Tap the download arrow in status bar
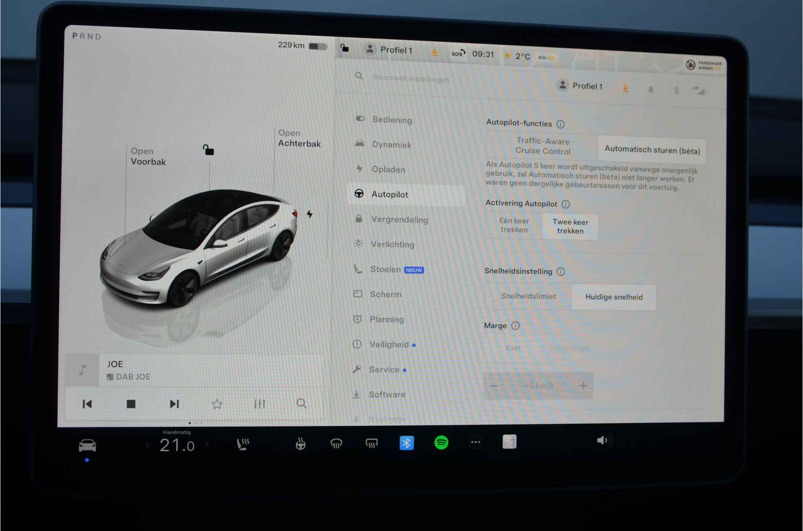 tap(435, 52)
